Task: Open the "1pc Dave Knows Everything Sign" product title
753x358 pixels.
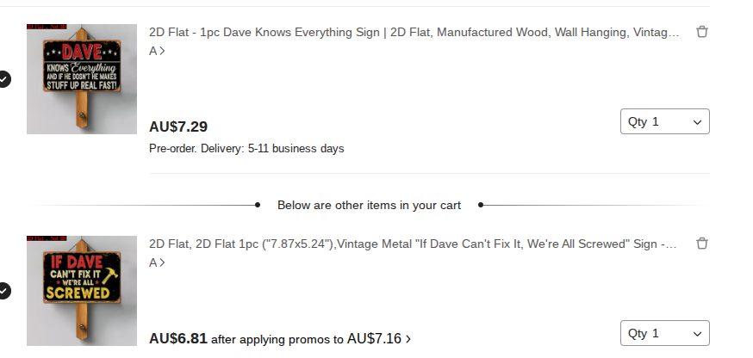Action: pos(414,33)
